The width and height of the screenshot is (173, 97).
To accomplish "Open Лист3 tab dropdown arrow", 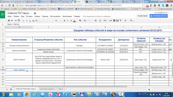I will click(64, 89).
